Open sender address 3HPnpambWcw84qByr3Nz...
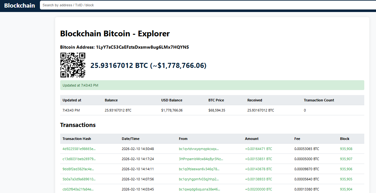 (201, 159)
